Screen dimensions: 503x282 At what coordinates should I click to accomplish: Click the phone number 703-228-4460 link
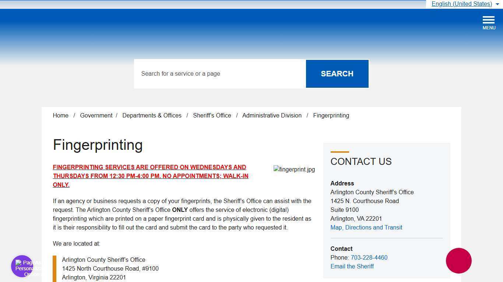pyautogui.click(x=369, y=257)
